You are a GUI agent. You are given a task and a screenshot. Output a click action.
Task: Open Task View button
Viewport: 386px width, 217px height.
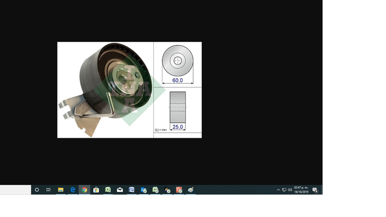tap(48, 190)
